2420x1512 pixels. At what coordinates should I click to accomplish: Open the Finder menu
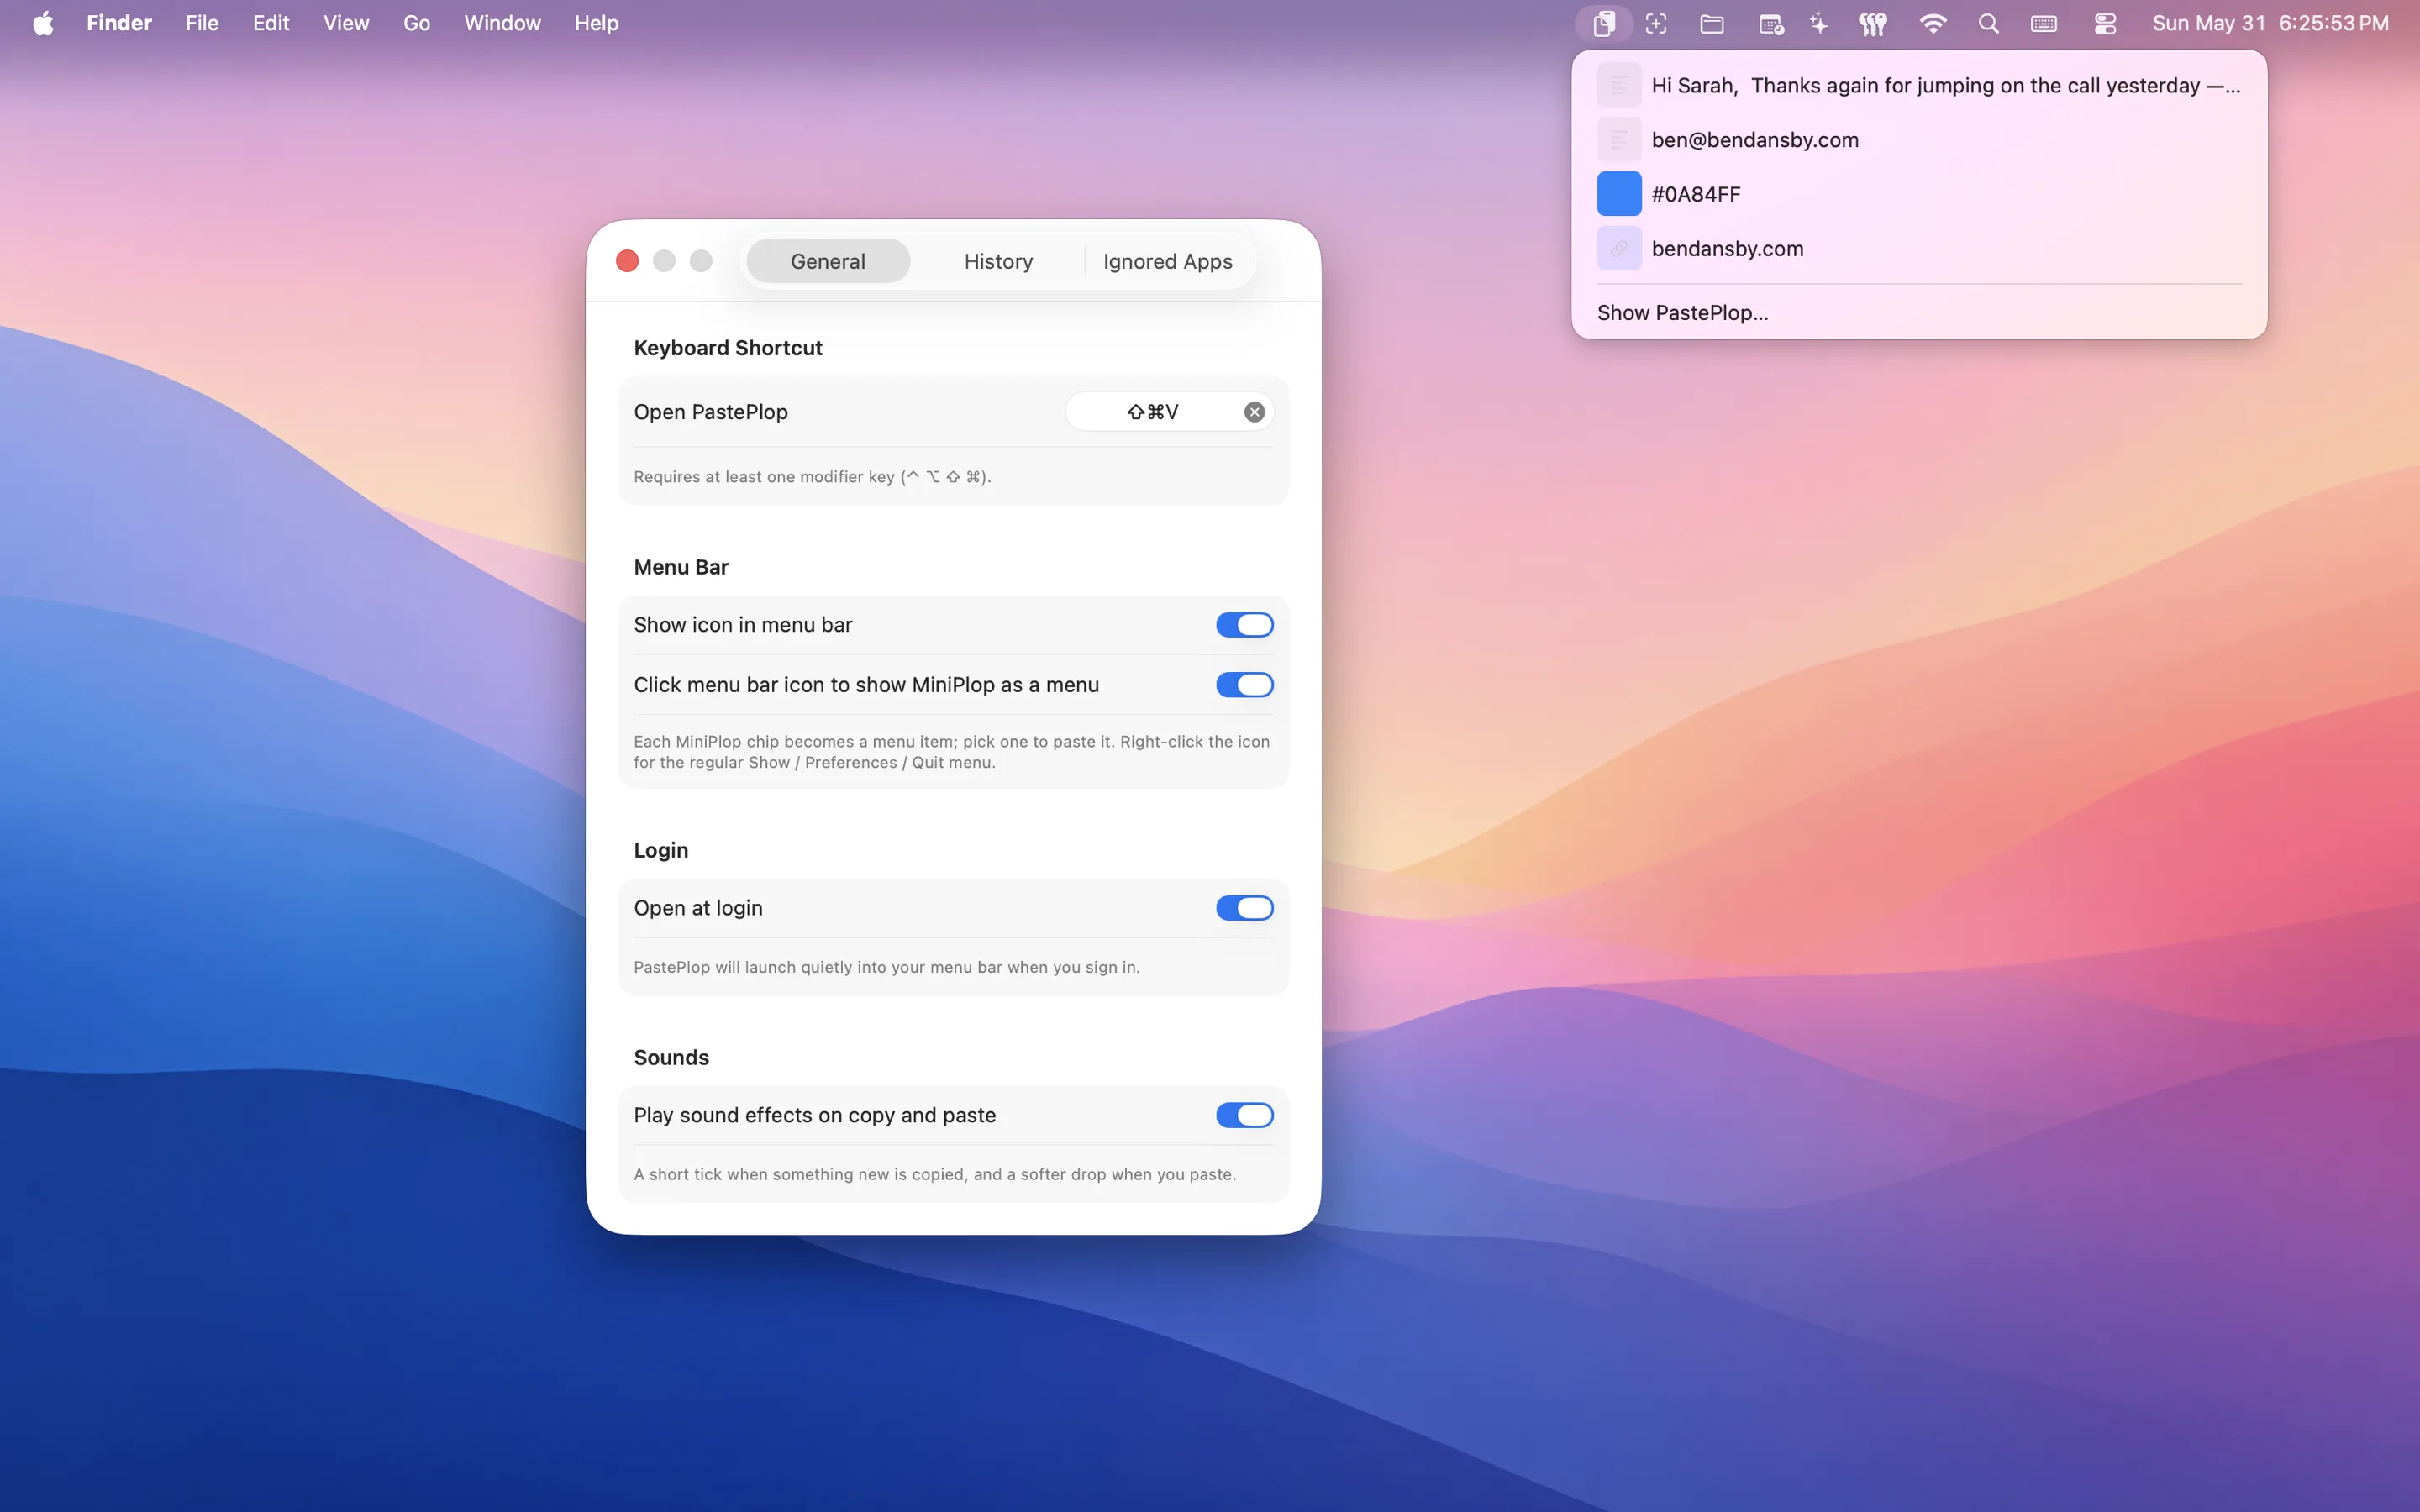(x=119, y=23)
